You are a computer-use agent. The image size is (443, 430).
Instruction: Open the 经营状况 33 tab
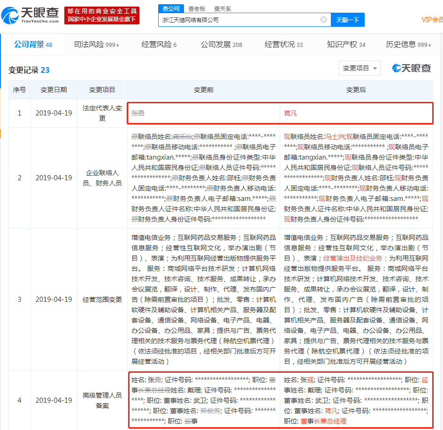coord(283,45)
